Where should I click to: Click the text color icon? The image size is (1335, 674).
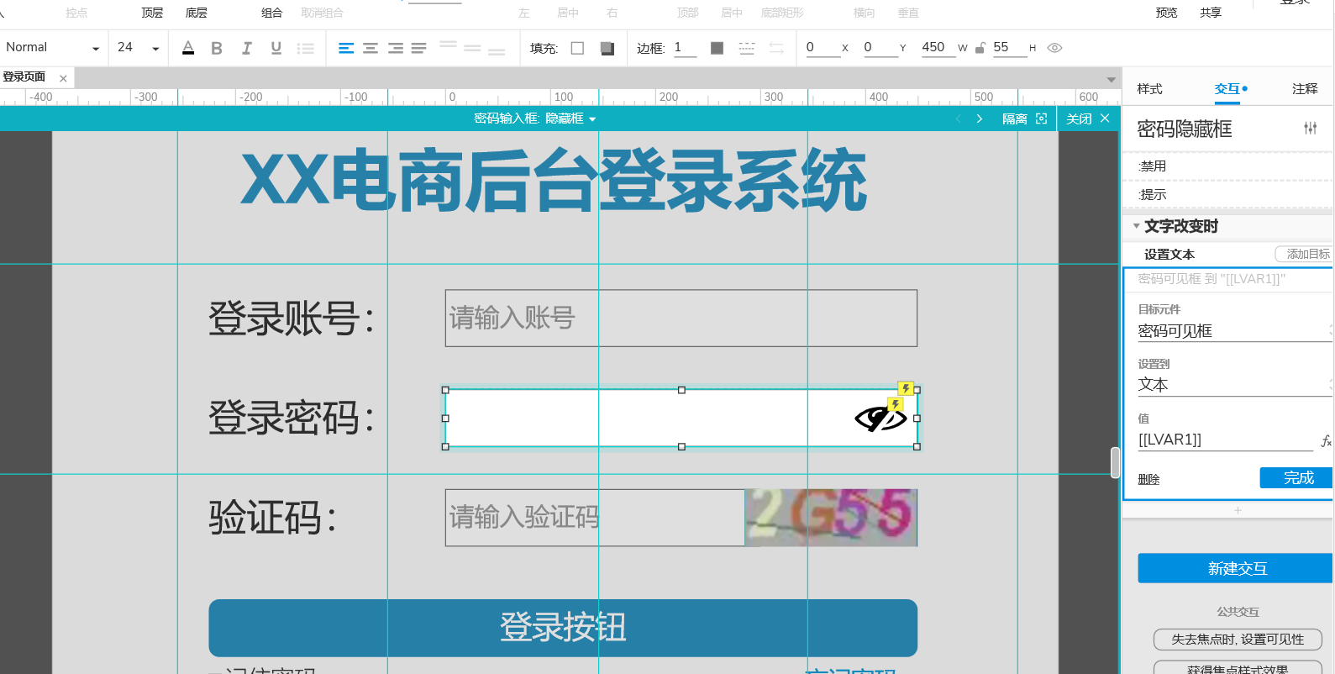(x=188, y=48)
